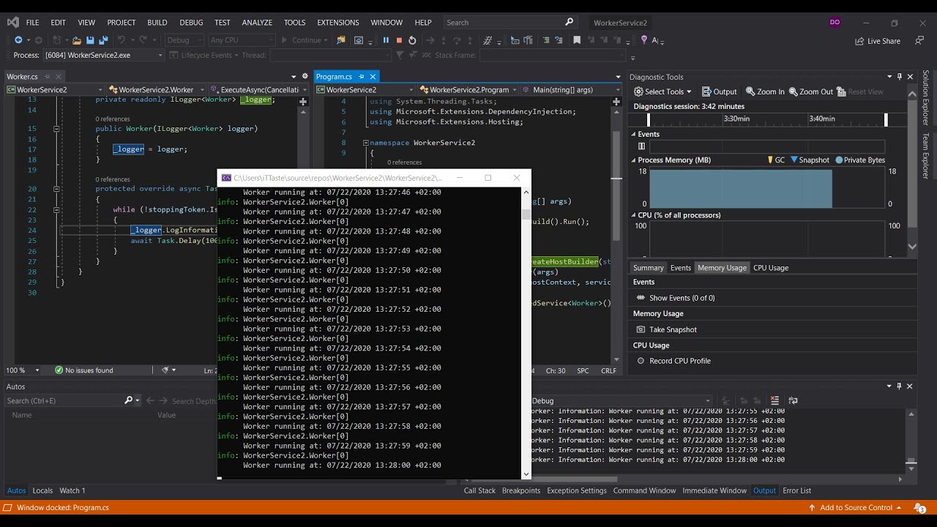
Task: Click the Navigate Backward arrow icon
Action: (x=20, y=40)
